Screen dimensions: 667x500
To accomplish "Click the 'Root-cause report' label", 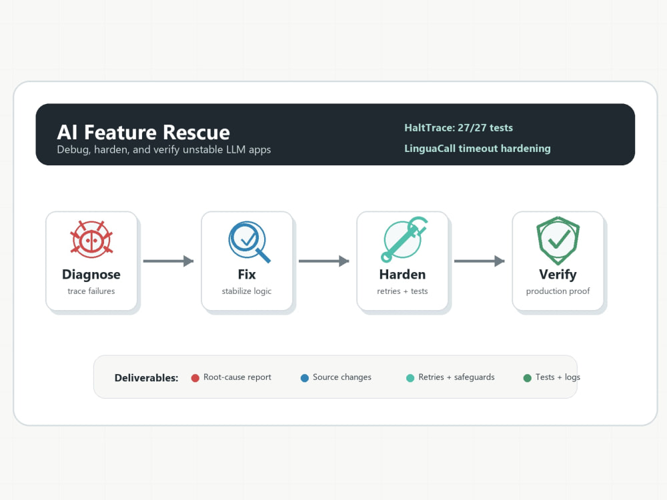I will click(x=237, y=377).
